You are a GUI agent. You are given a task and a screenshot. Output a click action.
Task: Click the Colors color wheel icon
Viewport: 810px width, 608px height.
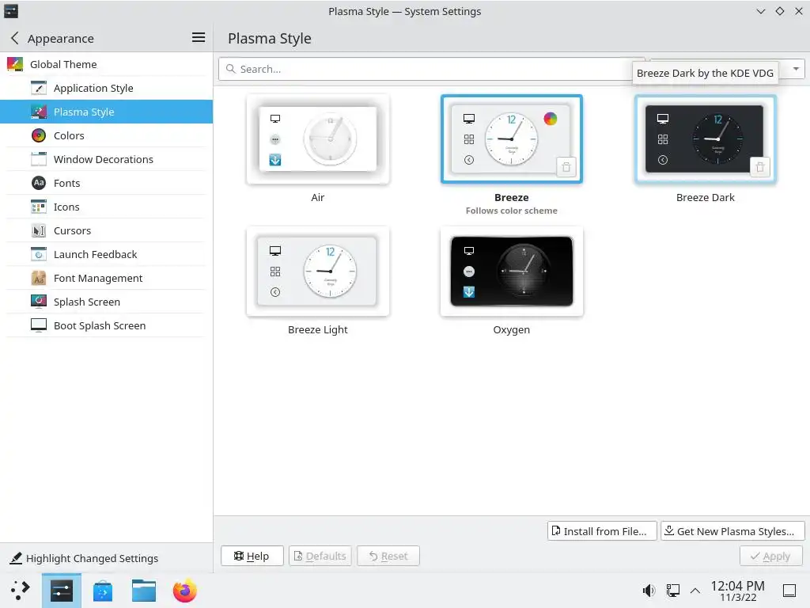pos(39,135)
